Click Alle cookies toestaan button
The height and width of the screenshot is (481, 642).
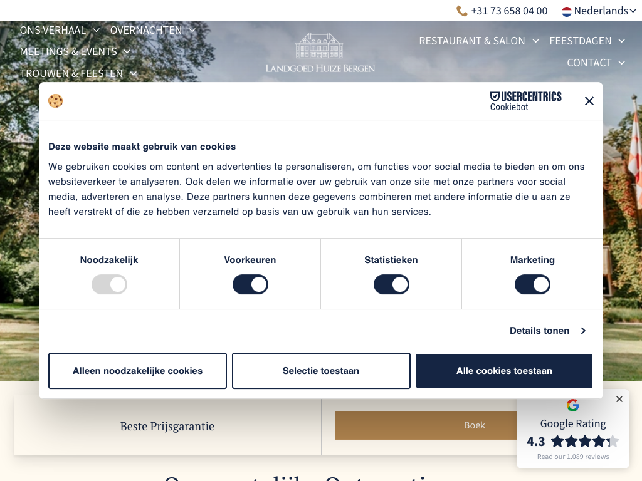point(504,371)
